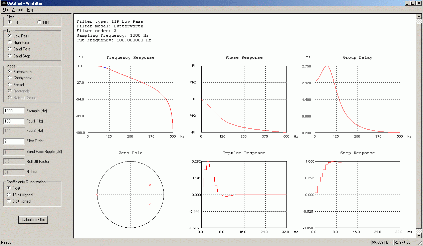Click the blue cutoff marker on Frequency Response
Screen dimensions: 423x246
coord(105,67)
